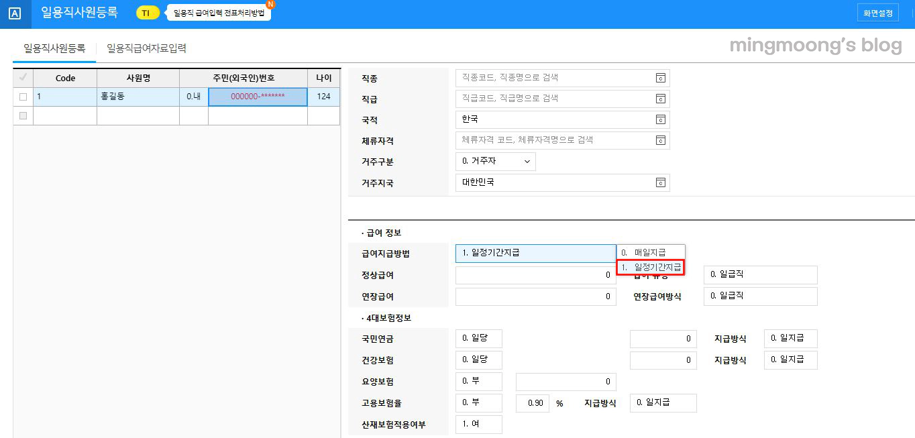Check the checkbox on 홍길동's row
Image resolution: width=915 pixels, height=438 pixels.
tap(22, 97)
